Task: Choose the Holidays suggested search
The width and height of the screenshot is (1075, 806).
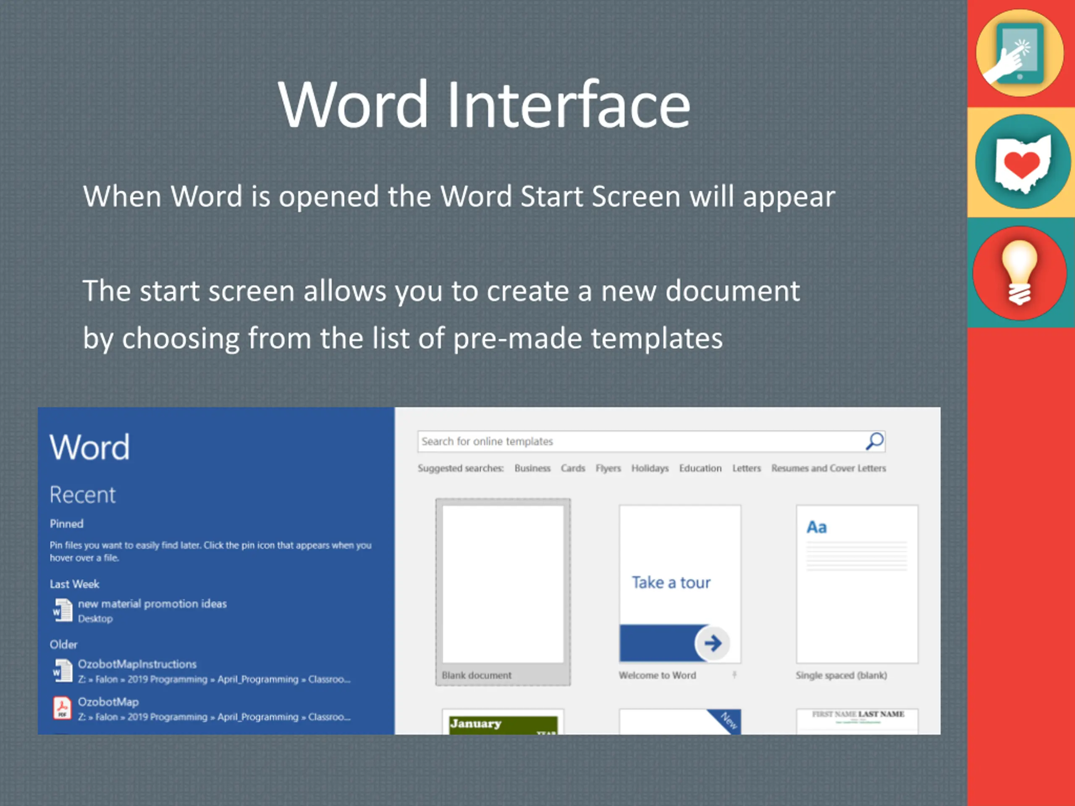Action: (650, 468)
